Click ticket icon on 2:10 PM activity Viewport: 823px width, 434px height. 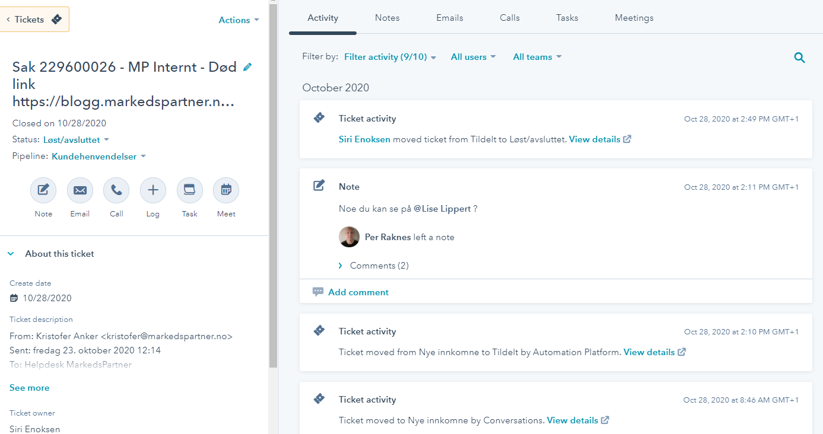[319, 331]
